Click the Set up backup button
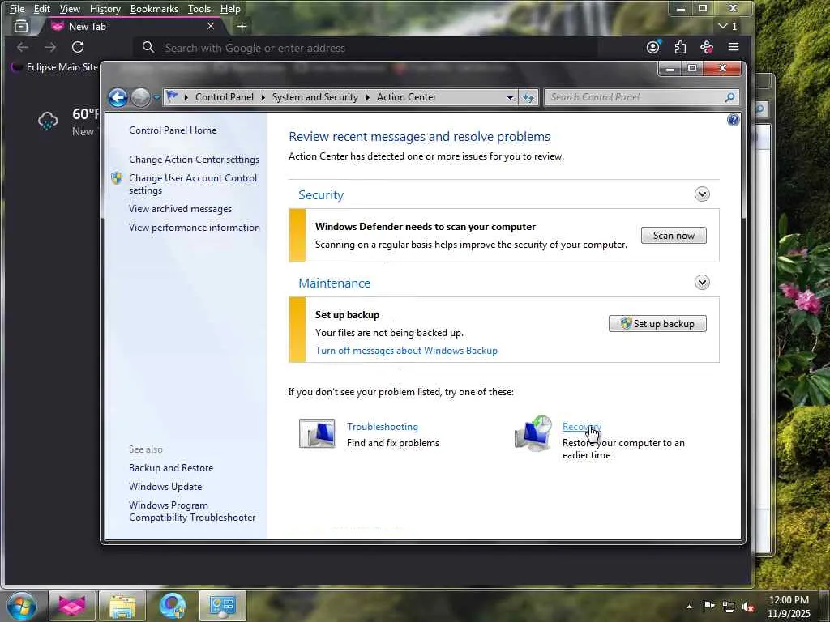 pos(657,324)
